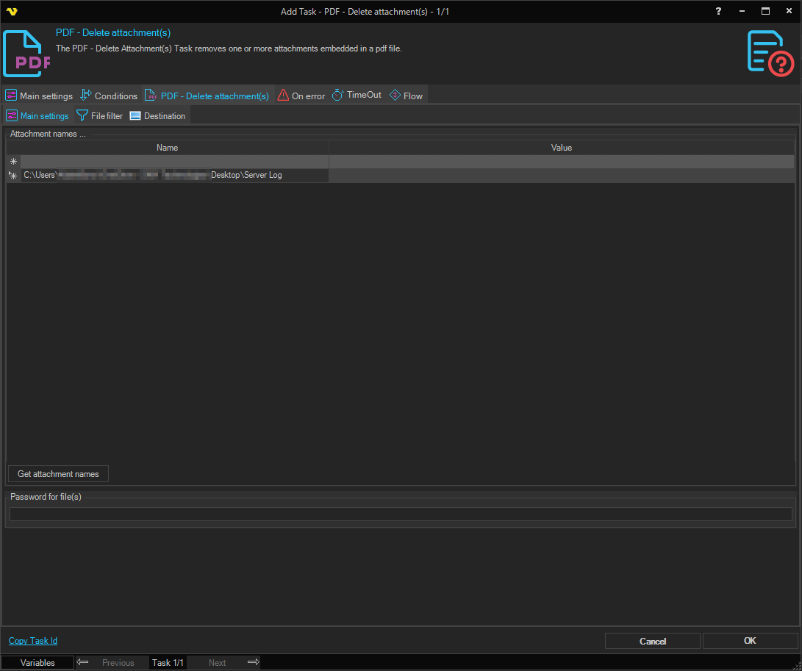The image size is (802, 671).
Task: Click the right arrow icon beside Next
Action: pyautogui.click(x=253, y=662)
